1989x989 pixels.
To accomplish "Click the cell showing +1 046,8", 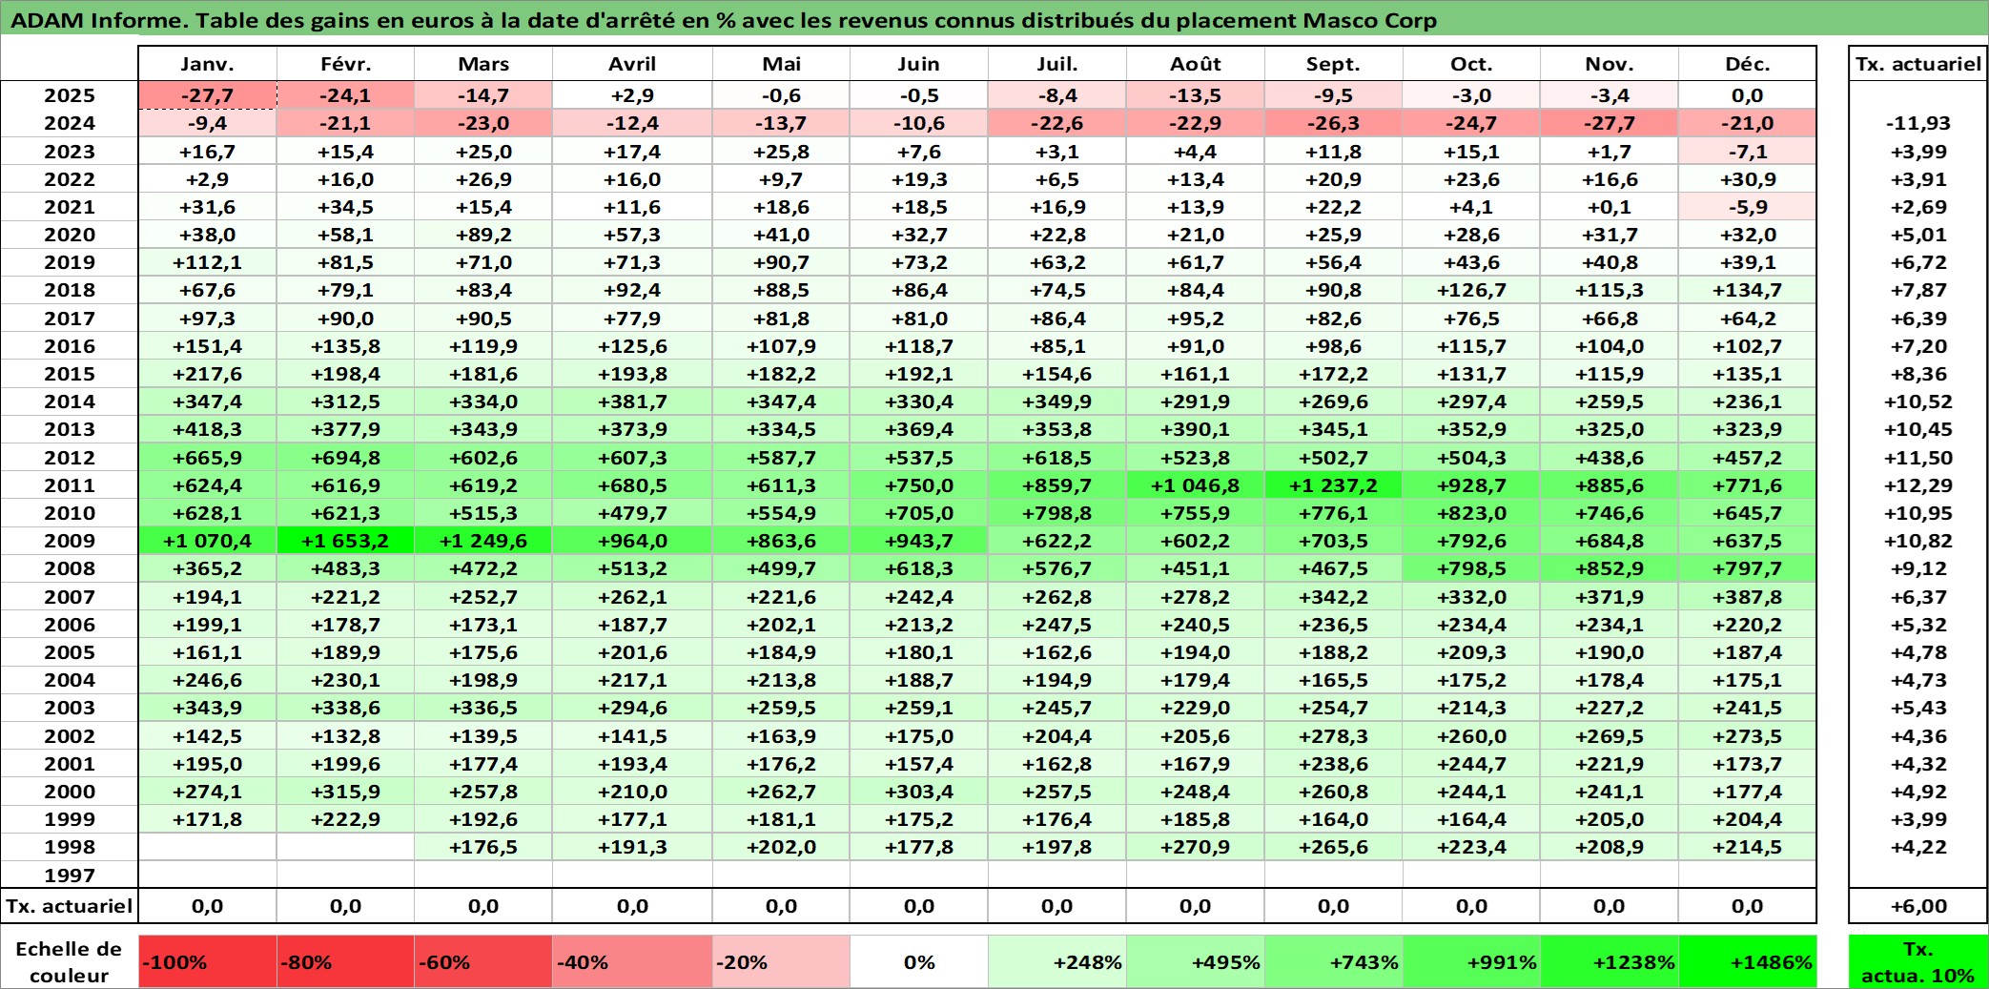I will pyautogui.click(x=1196, y=485).
